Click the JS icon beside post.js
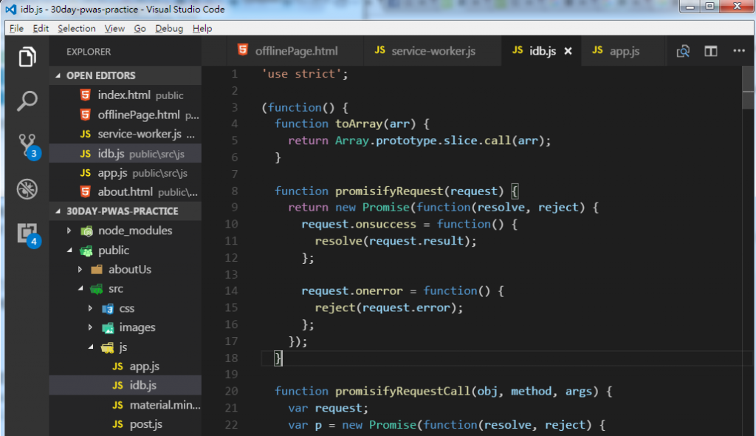 tap(117, 424)
